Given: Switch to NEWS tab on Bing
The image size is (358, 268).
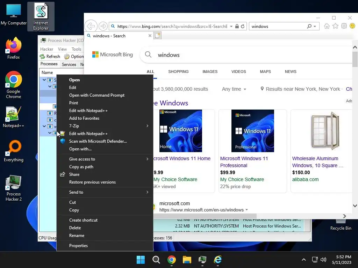Looking at the screenshot, I should [291, 72].
